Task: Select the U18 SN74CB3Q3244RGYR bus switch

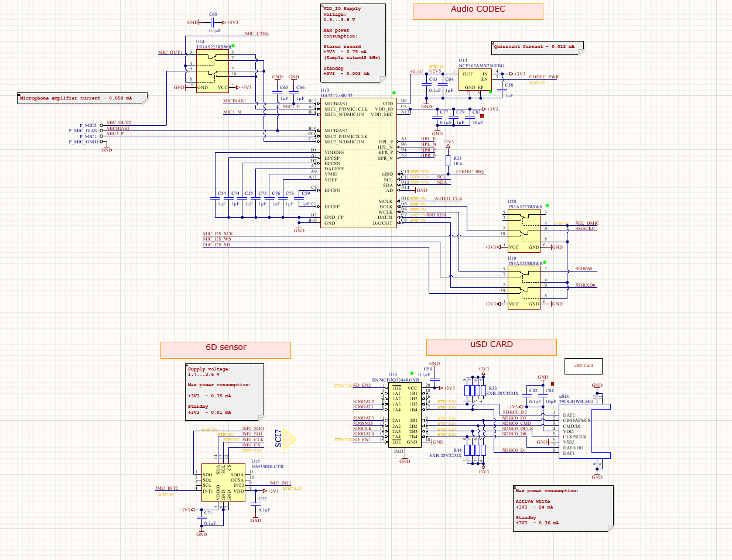Action: point(405,415)
